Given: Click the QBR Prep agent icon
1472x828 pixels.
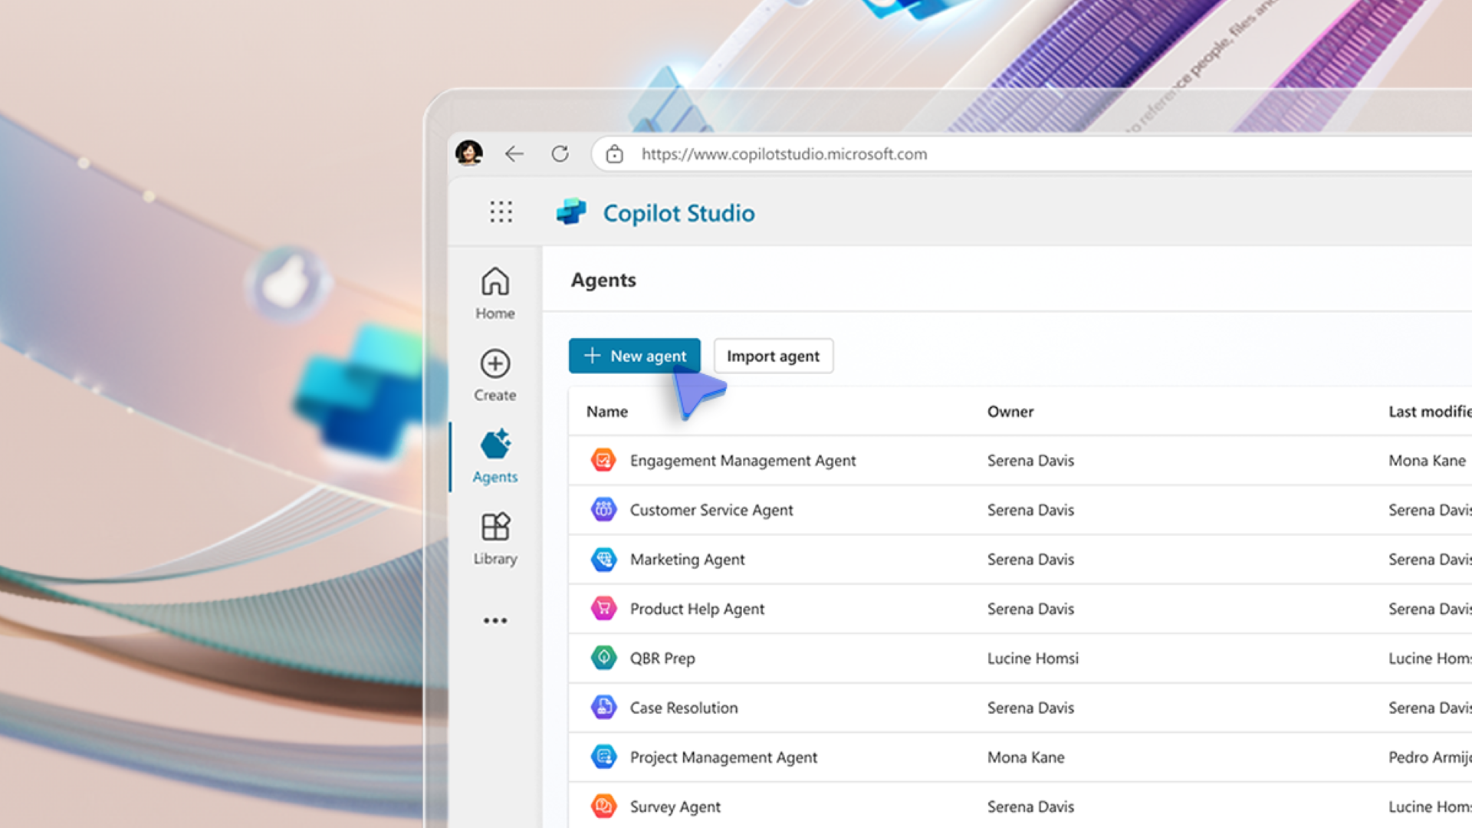Looking at the screenshot, I should click(602, 658).
